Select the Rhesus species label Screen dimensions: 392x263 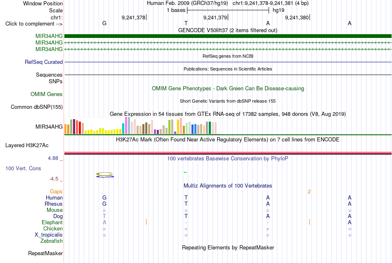click(x=54, y=204)
